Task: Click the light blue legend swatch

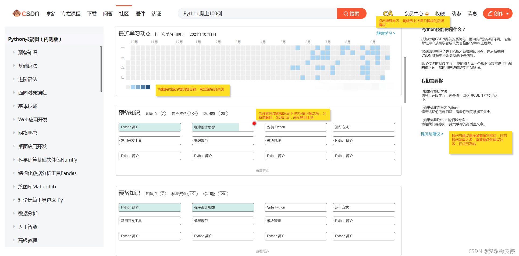Action: (133, 87)
